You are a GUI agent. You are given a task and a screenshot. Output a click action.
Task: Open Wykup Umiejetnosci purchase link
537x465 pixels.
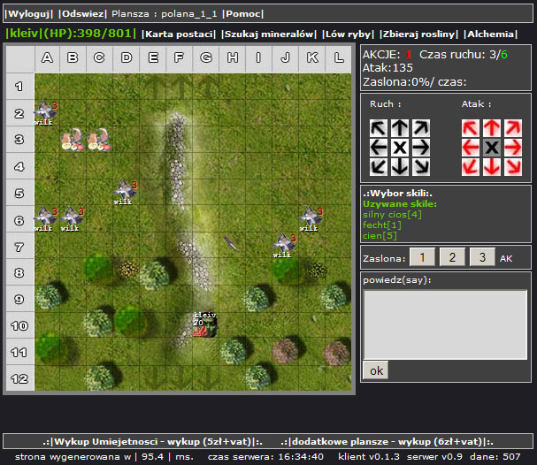(x=154, y=441)
